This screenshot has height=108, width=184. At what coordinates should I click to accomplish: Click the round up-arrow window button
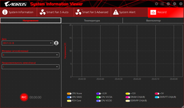[175, 4]
